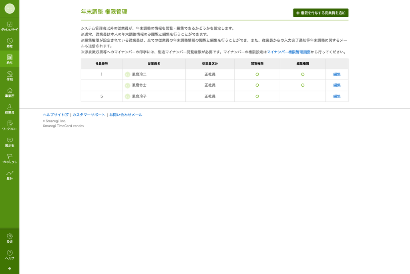Image resolution: width=410 pixels, height=274 pixels.
Task: Click 編集 link for 須磨玲二
Action: (337, 74)
